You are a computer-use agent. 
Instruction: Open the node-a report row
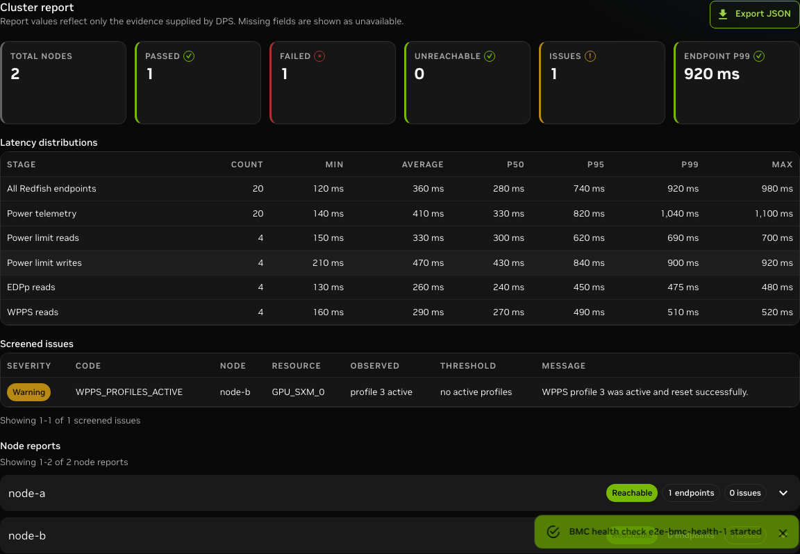pos(400,493)
